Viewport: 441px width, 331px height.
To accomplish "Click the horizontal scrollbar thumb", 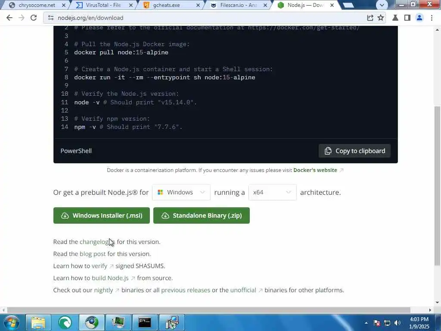I will [x=209, y=310].
